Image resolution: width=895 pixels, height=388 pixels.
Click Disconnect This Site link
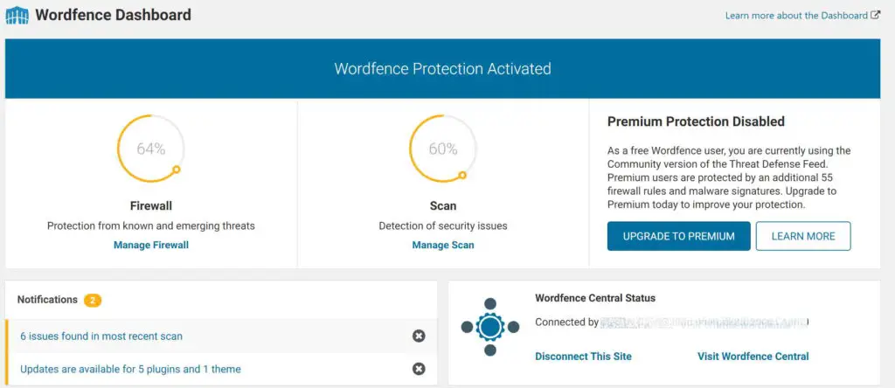583,356
